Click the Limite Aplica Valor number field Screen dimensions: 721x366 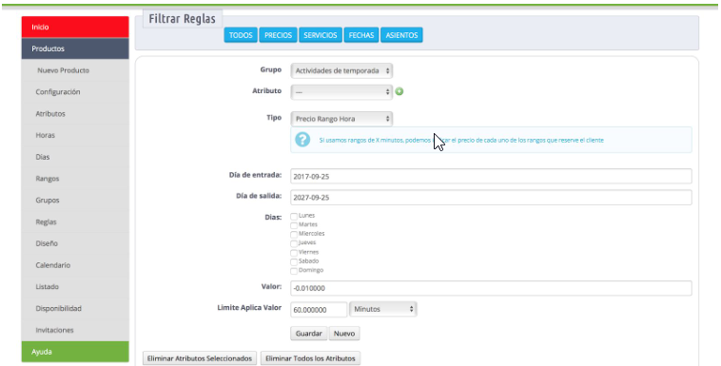(x=319, y=310)
